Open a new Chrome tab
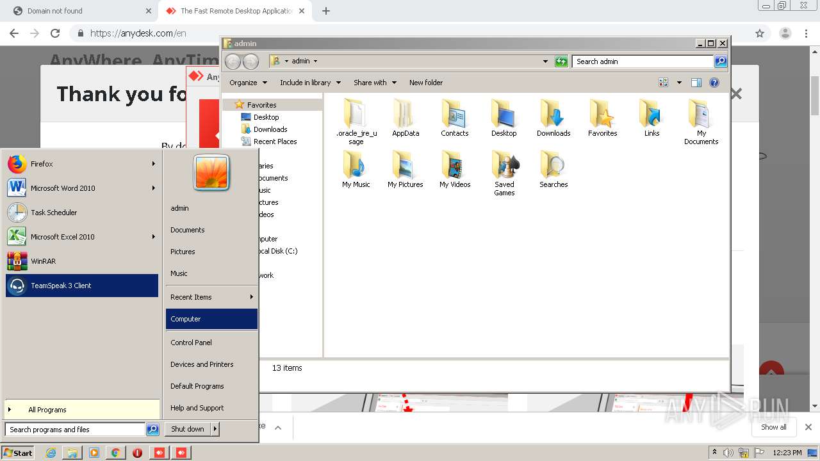The width and height of the screenshot is (820, 461). pyautogui.click(x=325, y=11)
